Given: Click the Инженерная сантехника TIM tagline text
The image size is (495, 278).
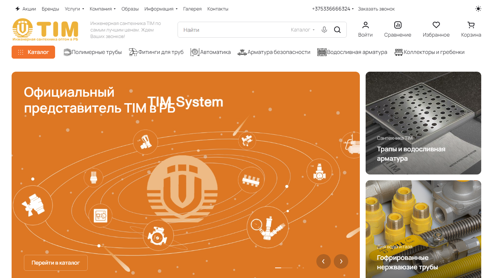Looking at the screenshot, I should click(126, 30).
